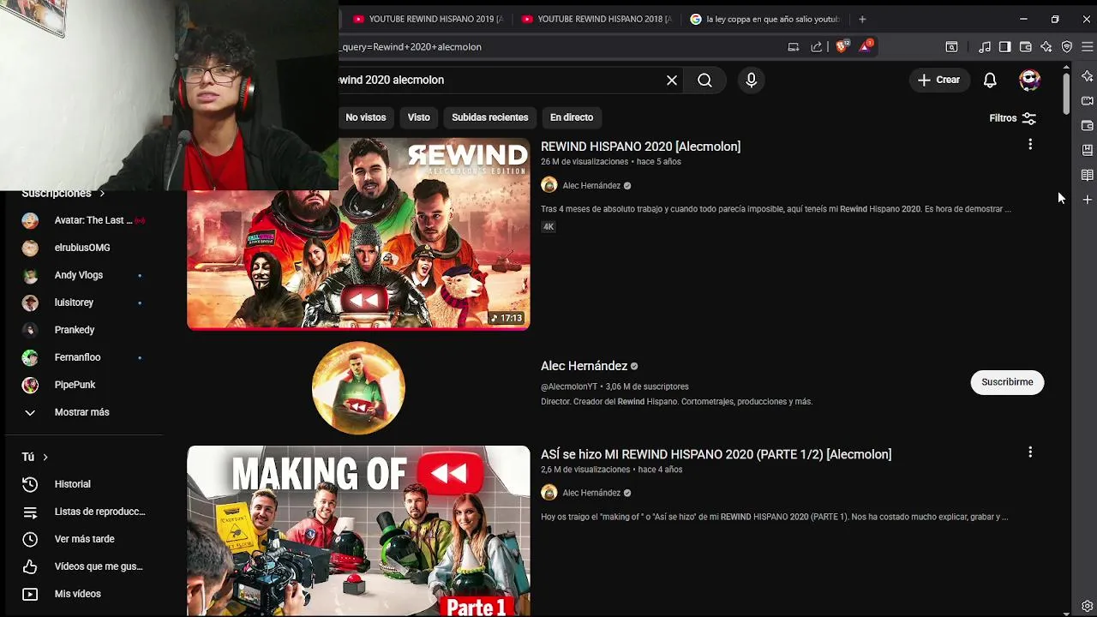
Task: Open the Brave VPN shield icon
Action: tap(1067, 47)
